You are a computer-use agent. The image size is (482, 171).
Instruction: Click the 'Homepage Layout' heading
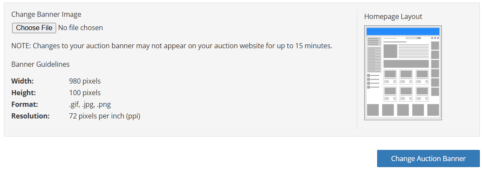(393, 16)
